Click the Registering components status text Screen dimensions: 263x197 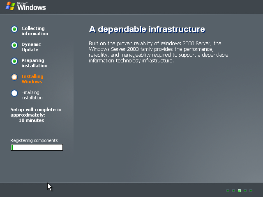click(x=34, y=140)
